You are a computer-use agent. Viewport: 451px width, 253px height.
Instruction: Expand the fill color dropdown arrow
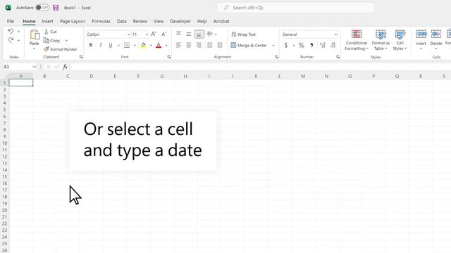[151, 45]
